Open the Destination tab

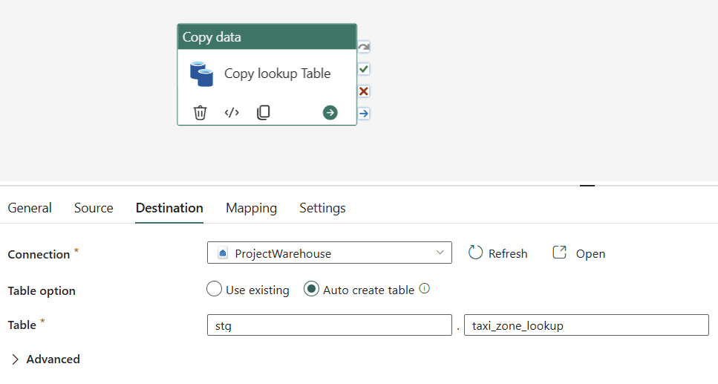click(x=169, y=208)
